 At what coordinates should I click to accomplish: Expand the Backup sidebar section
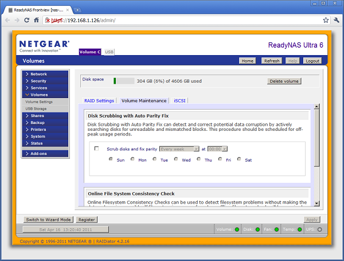45,123
